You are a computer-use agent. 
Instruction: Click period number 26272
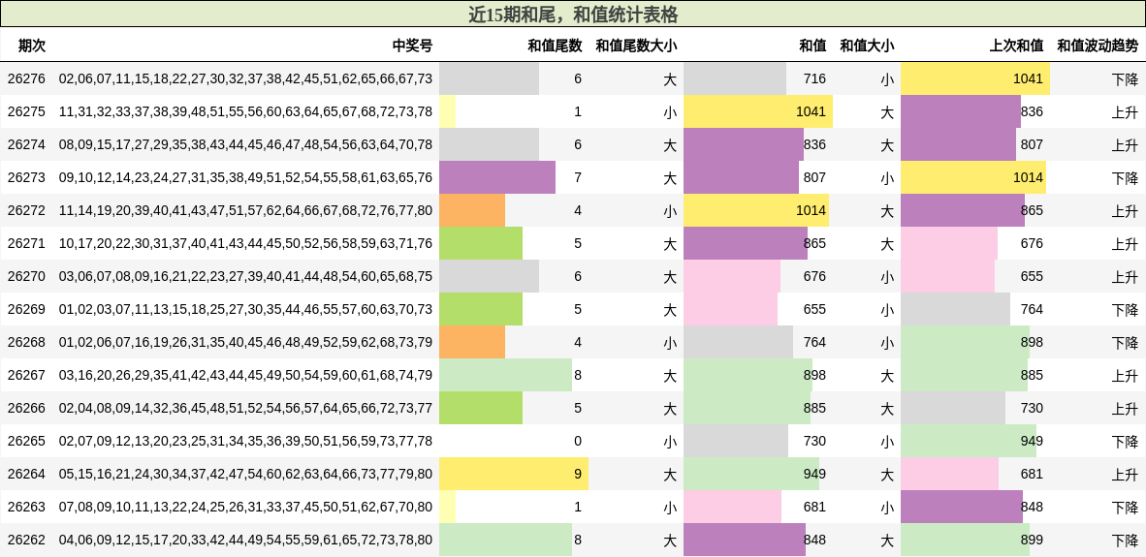click(26, 210)
